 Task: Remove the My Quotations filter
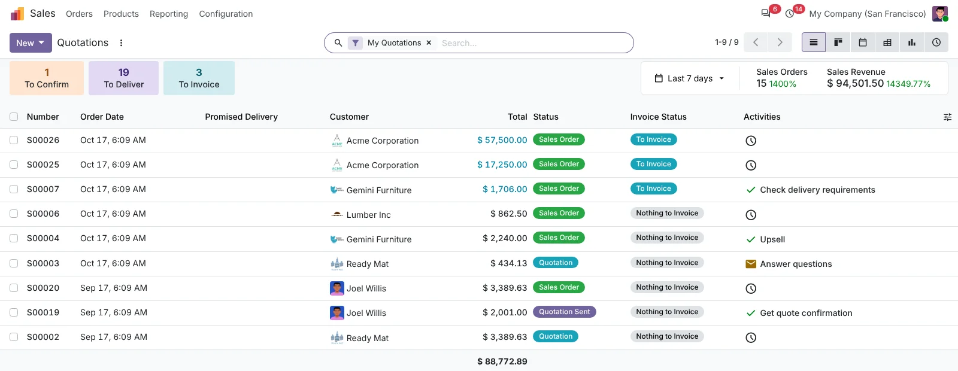(x=429, y=43)
